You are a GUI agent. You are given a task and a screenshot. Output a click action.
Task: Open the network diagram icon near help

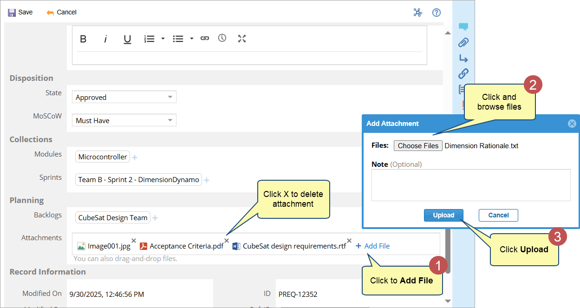pyautogui.click(x=417, y=13)
